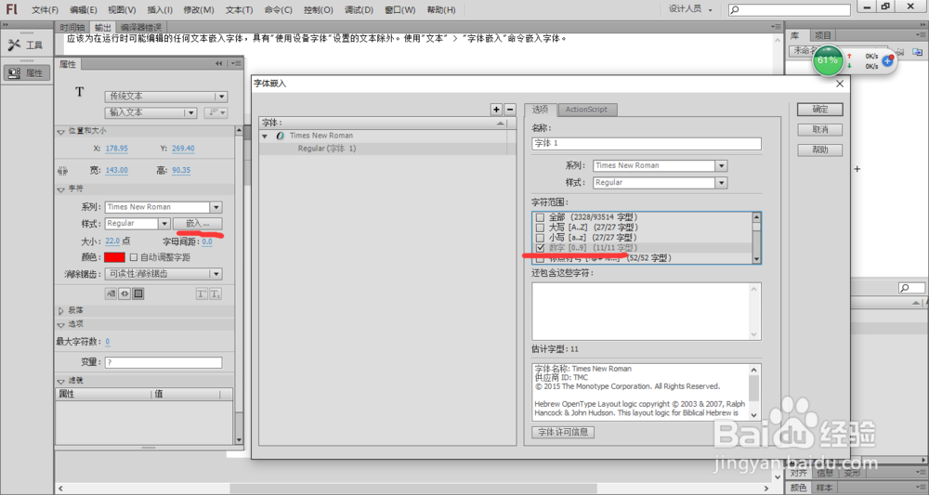Open the 消除锯齿 anti-alias dropdown
The image size is (929, 495).
[x=164, y=274]
